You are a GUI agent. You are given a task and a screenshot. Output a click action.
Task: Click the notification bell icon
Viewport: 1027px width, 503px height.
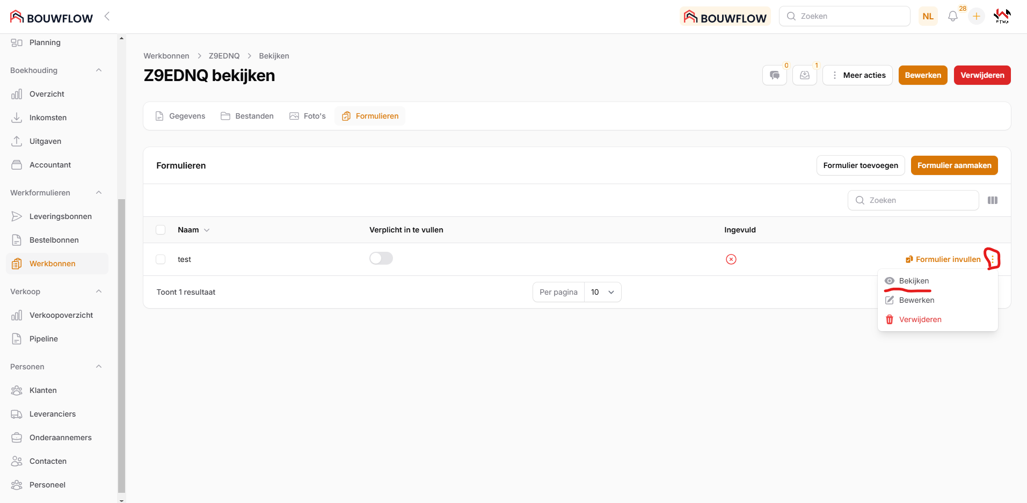pyautogui.click(x=952, y=17)
